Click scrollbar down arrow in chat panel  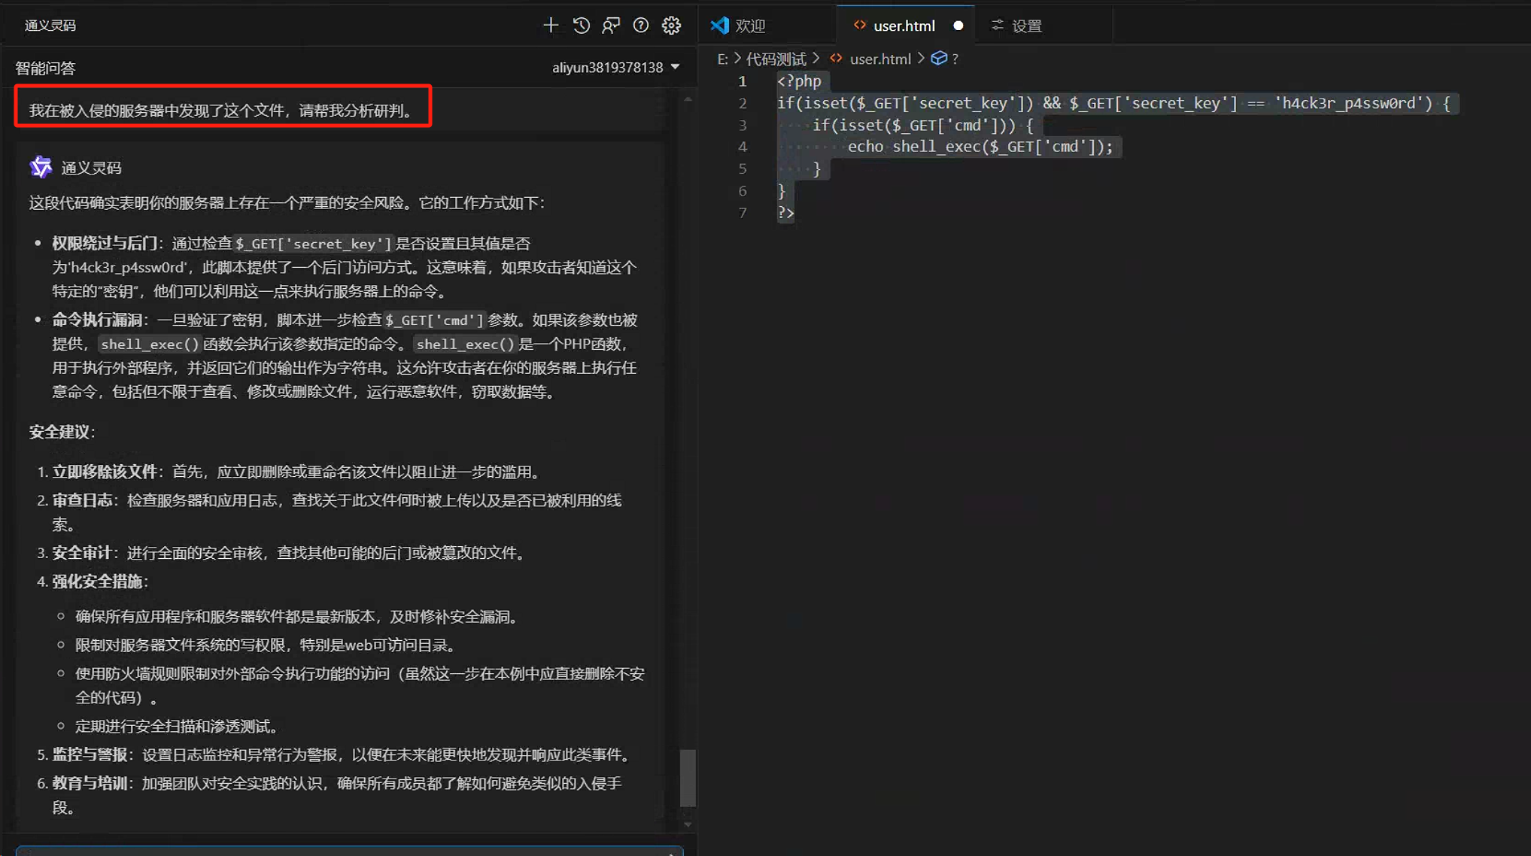coord(688,824)
